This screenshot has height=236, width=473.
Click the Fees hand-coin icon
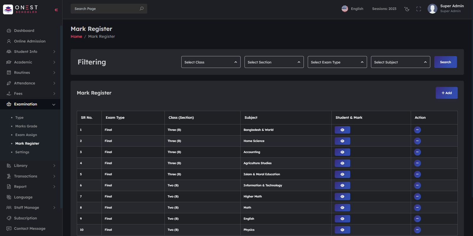pyautogui.click(x=9, y=93)
